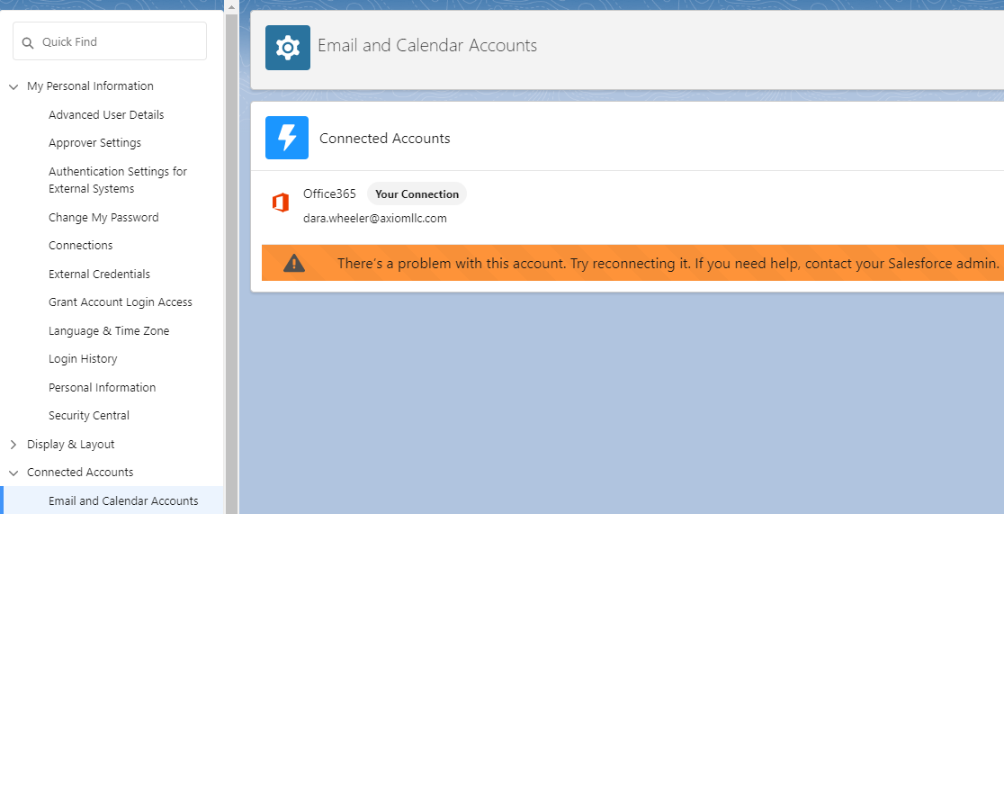The width and height of the screenshot is (1004, 793).
Task: Open Grant Account Login Access
Action: (x=120, y=302)
